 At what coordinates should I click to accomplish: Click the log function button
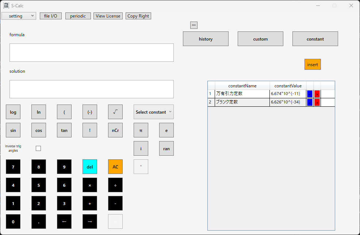coord(13,112)
